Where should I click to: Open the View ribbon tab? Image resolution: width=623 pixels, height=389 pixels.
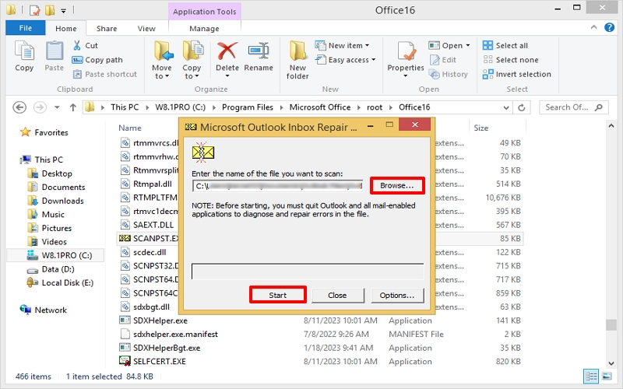[x=146, y=29]
